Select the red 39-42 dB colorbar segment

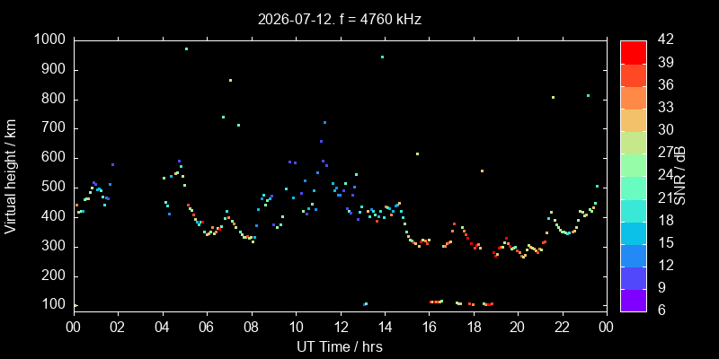coord(634,52)
